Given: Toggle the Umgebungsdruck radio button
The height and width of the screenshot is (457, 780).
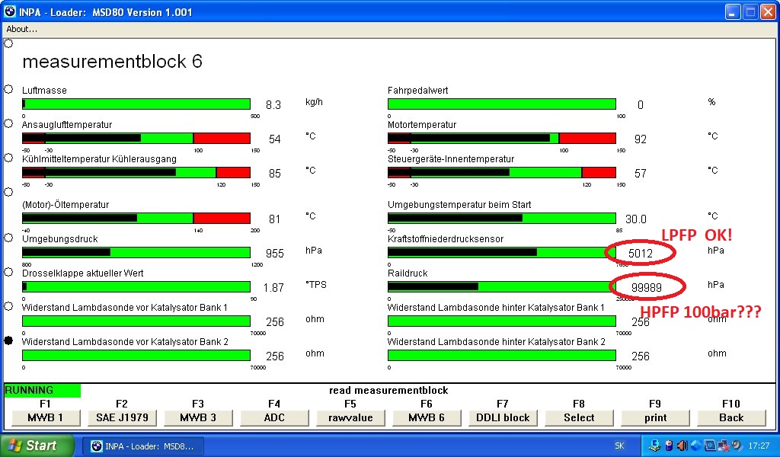Looking at the screenshot, I should [x=8, y=238].
